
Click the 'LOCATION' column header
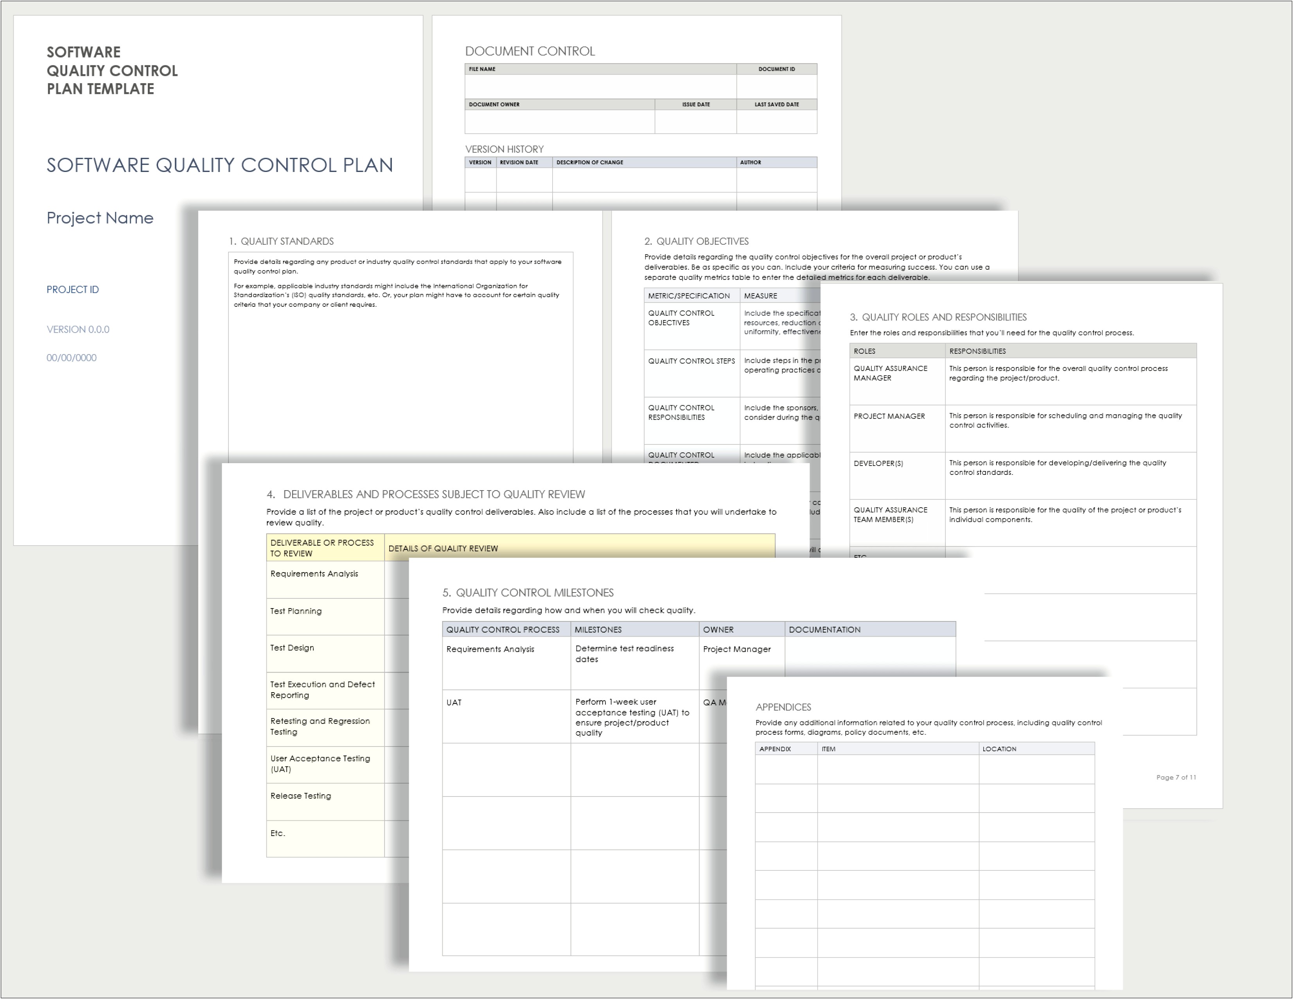1037,749
